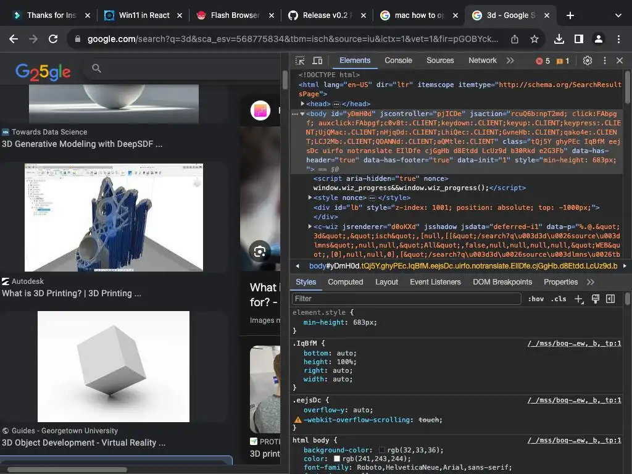Click the Google doodle logo
The image size is (632, 474).
click(43, 72)
